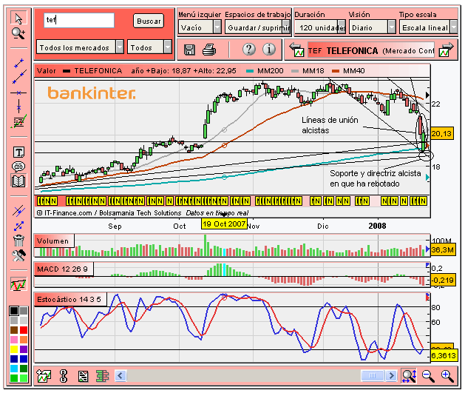Pick the short line segment drawing tool
This screenshot has width=465, height=393.
pyautogui.click(x=18, y=63)
